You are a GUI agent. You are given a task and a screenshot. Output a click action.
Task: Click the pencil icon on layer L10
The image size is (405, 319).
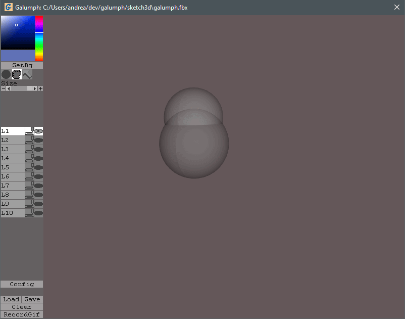(29, 213)
